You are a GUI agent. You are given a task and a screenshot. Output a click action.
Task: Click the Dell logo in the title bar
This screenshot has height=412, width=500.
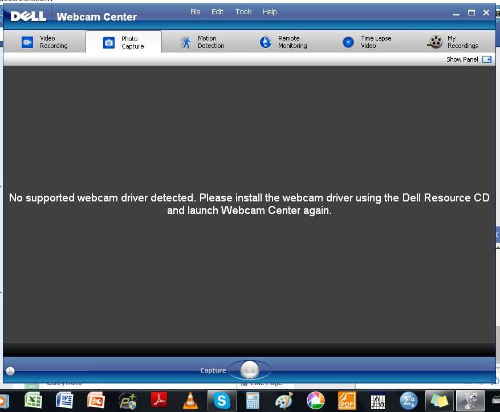point(28,16)
